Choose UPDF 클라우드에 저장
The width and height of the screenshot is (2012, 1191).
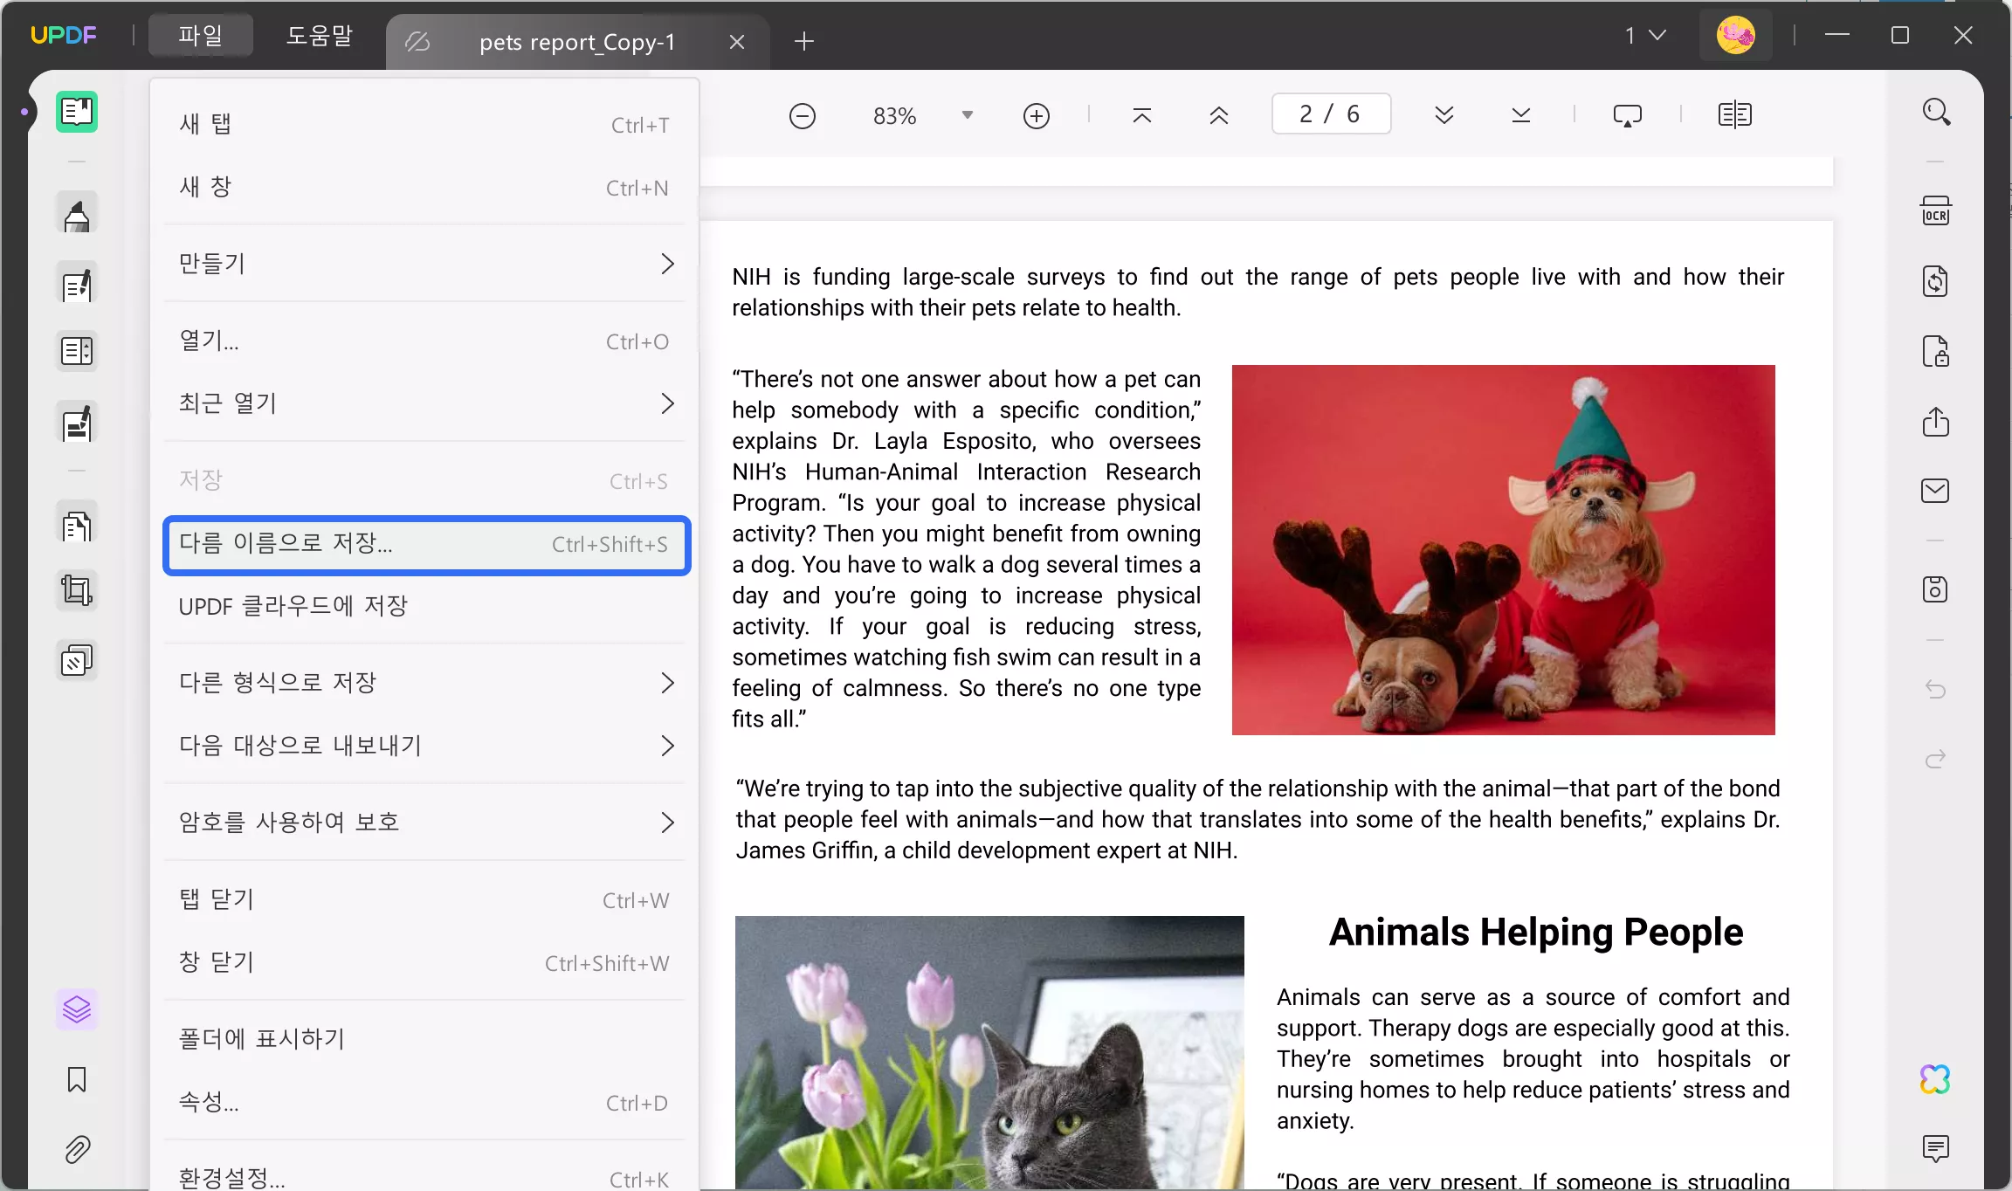click(x=424, y=606)
